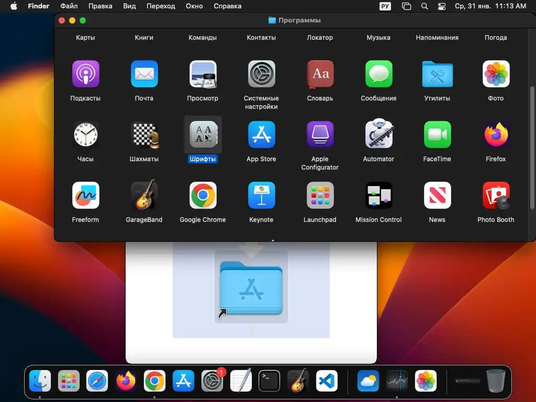Open GarageBand icon in Finder window
This screenshot has height=402, width=536.
coord(144,195)
